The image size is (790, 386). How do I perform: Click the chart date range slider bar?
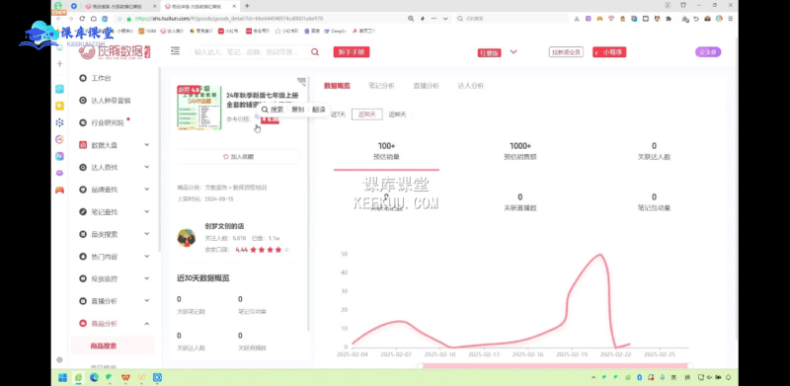[x=555, y=366]
